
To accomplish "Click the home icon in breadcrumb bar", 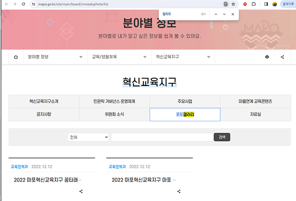I will pos(16,57).
